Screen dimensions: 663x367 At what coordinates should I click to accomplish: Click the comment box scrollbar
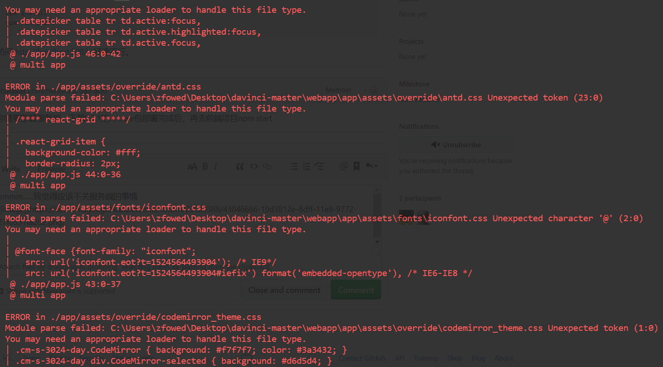(x=378, y=215)
